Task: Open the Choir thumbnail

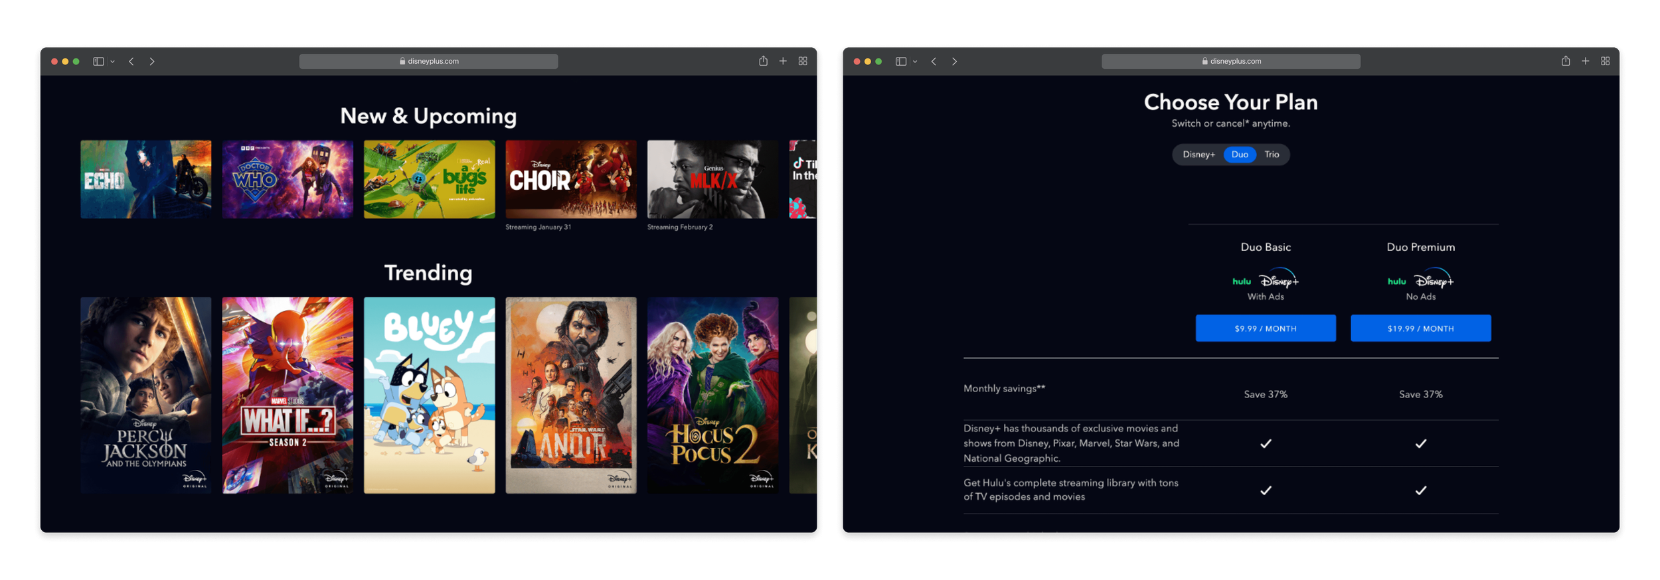Action: coord(571,179)
